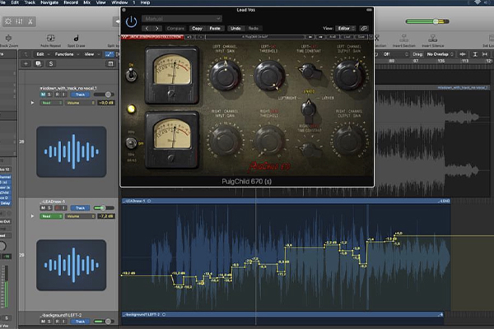Record-enable the _LEADnew-1 track
The height and width of the screenshot is (329, 494).
click(58, 208)
